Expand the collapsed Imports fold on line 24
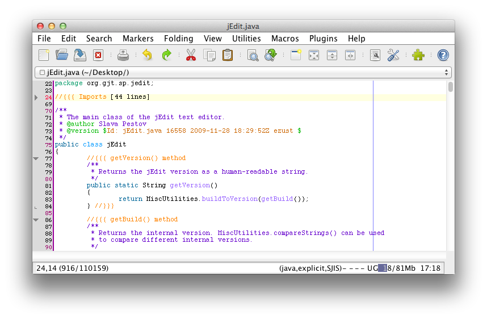This screenshot has width=487, height=319. pyautogui.click(x=36, y=98)
